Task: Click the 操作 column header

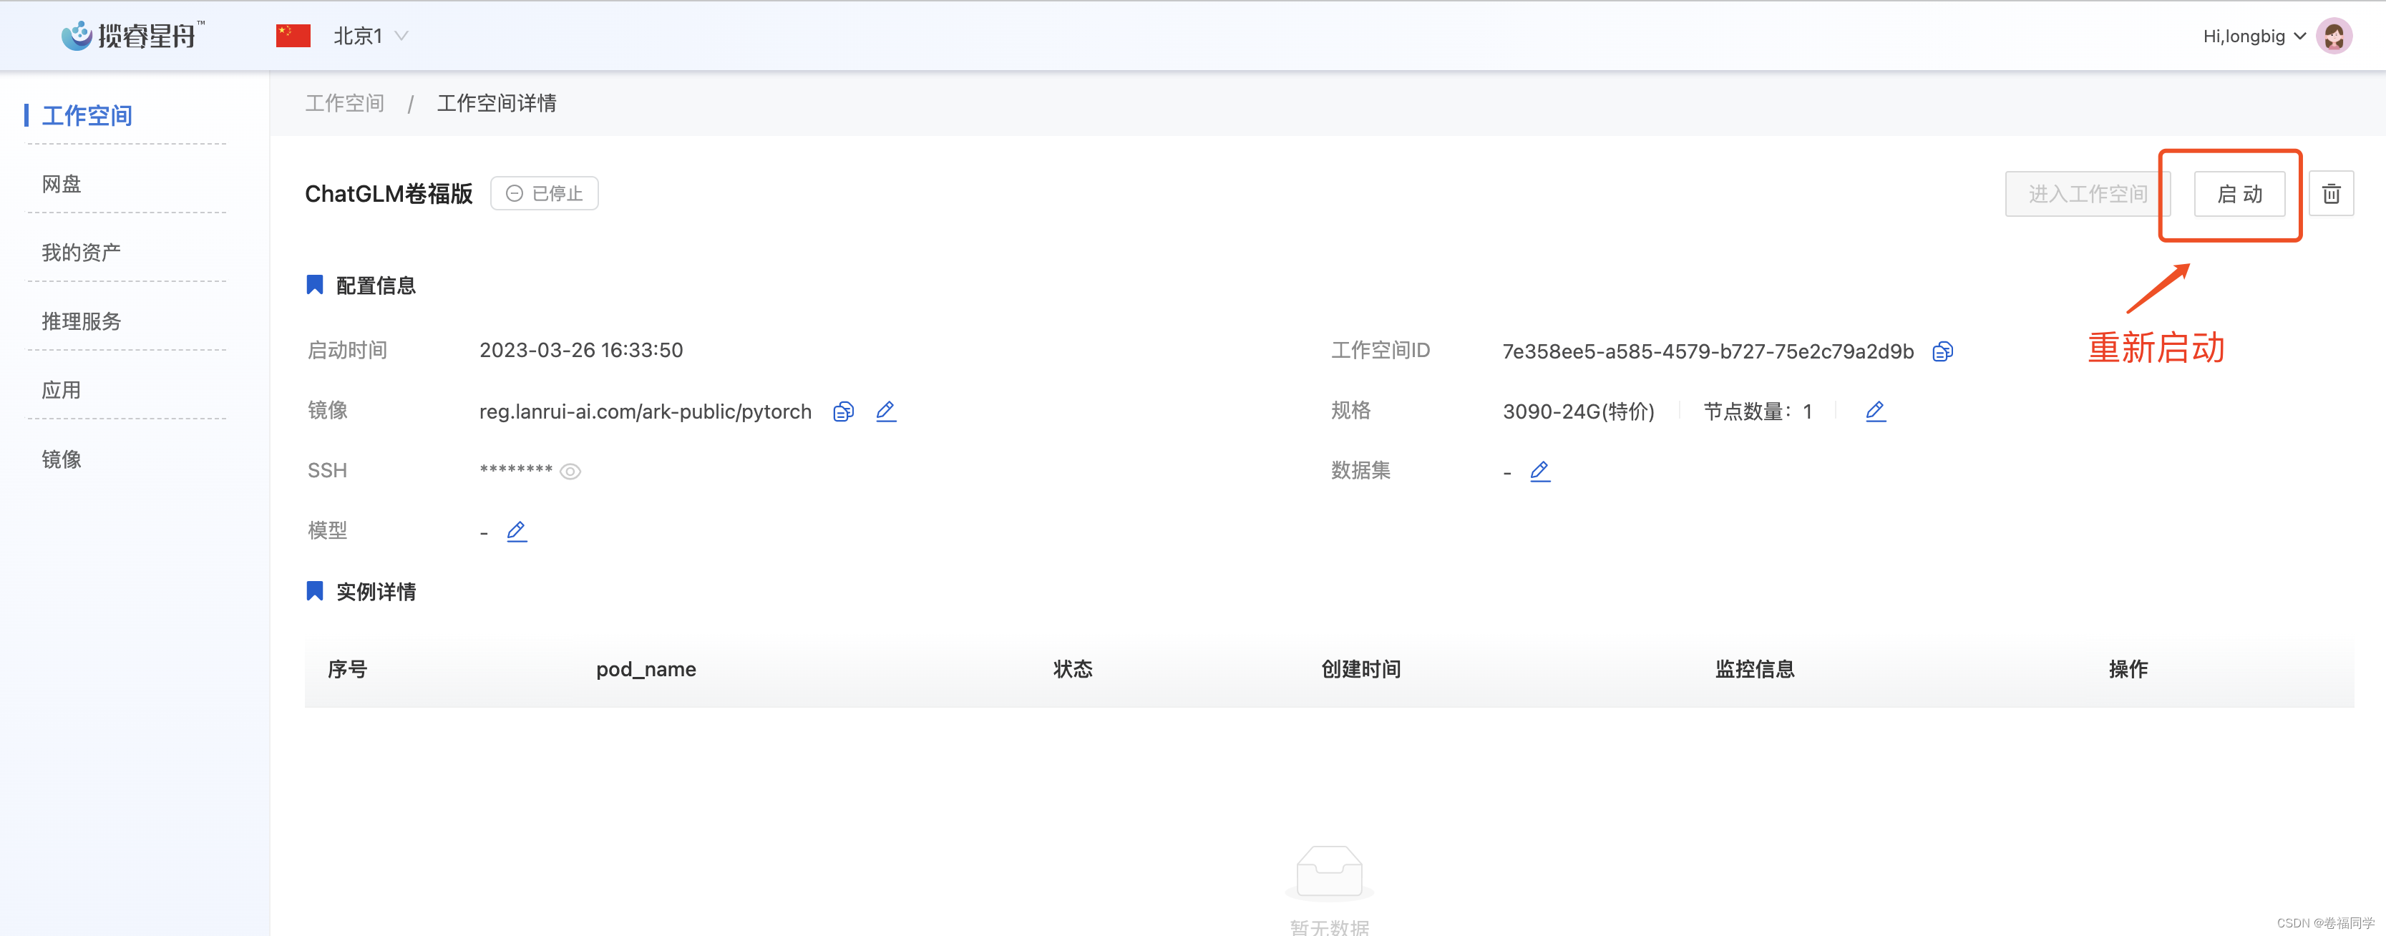Action: coord(2128,669)
